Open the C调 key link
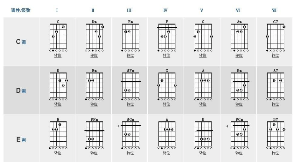Image resolution: width=294 pixels, height=162 pixels. [21, 42]
